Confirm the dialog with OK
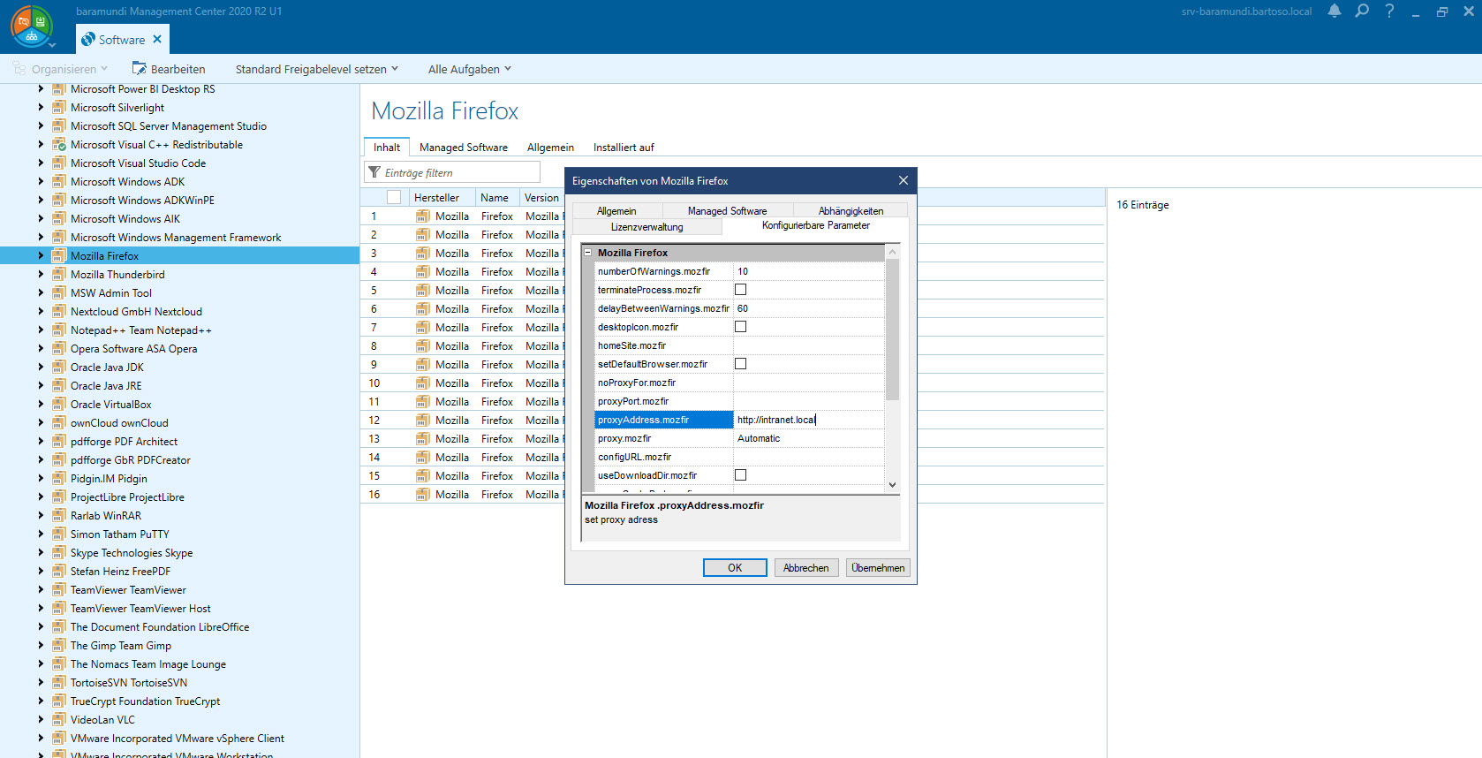Image resolution: width=1482 pixels, height=758 pixels. point(735,568)
